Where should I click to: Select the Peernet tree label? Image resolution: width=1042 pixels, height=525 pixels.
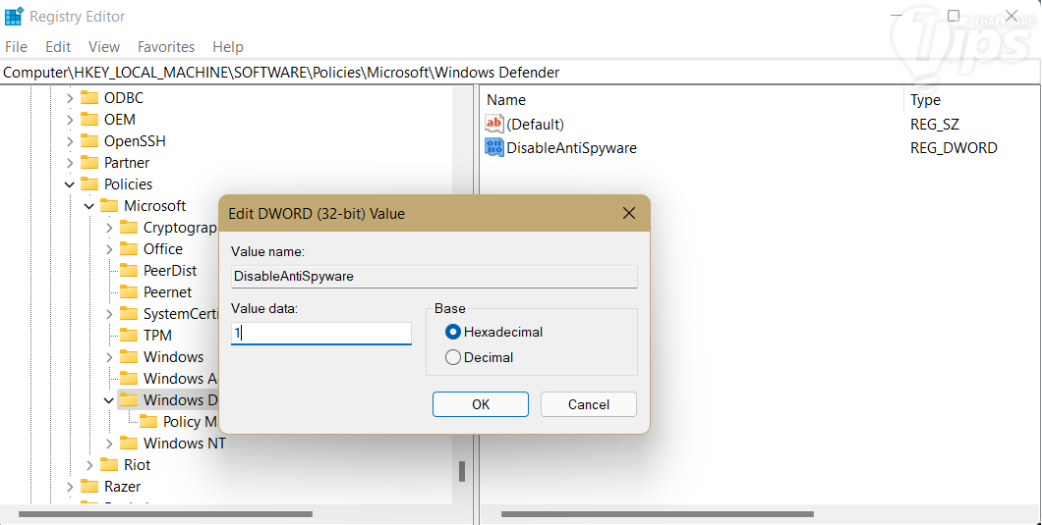[x=167, y=292]
